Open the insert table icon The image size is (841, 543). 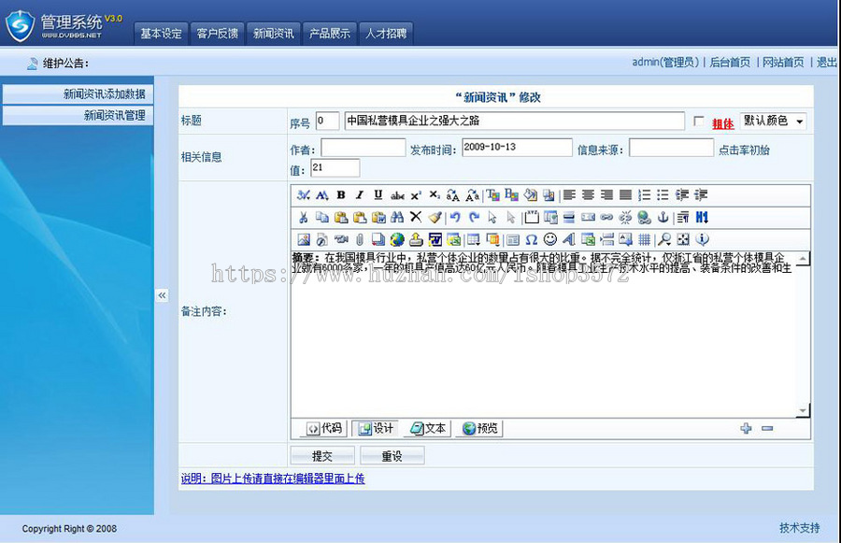pyautogui.click(x=472, y=237)
